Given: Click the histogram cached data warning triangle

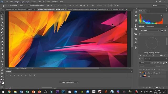Looking at the screenshot, I should point(161,16).
